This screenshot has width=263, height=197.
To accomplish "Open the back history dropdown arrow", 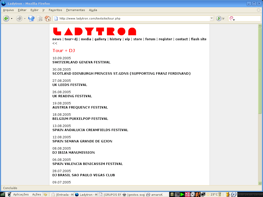I will [12, 18].
